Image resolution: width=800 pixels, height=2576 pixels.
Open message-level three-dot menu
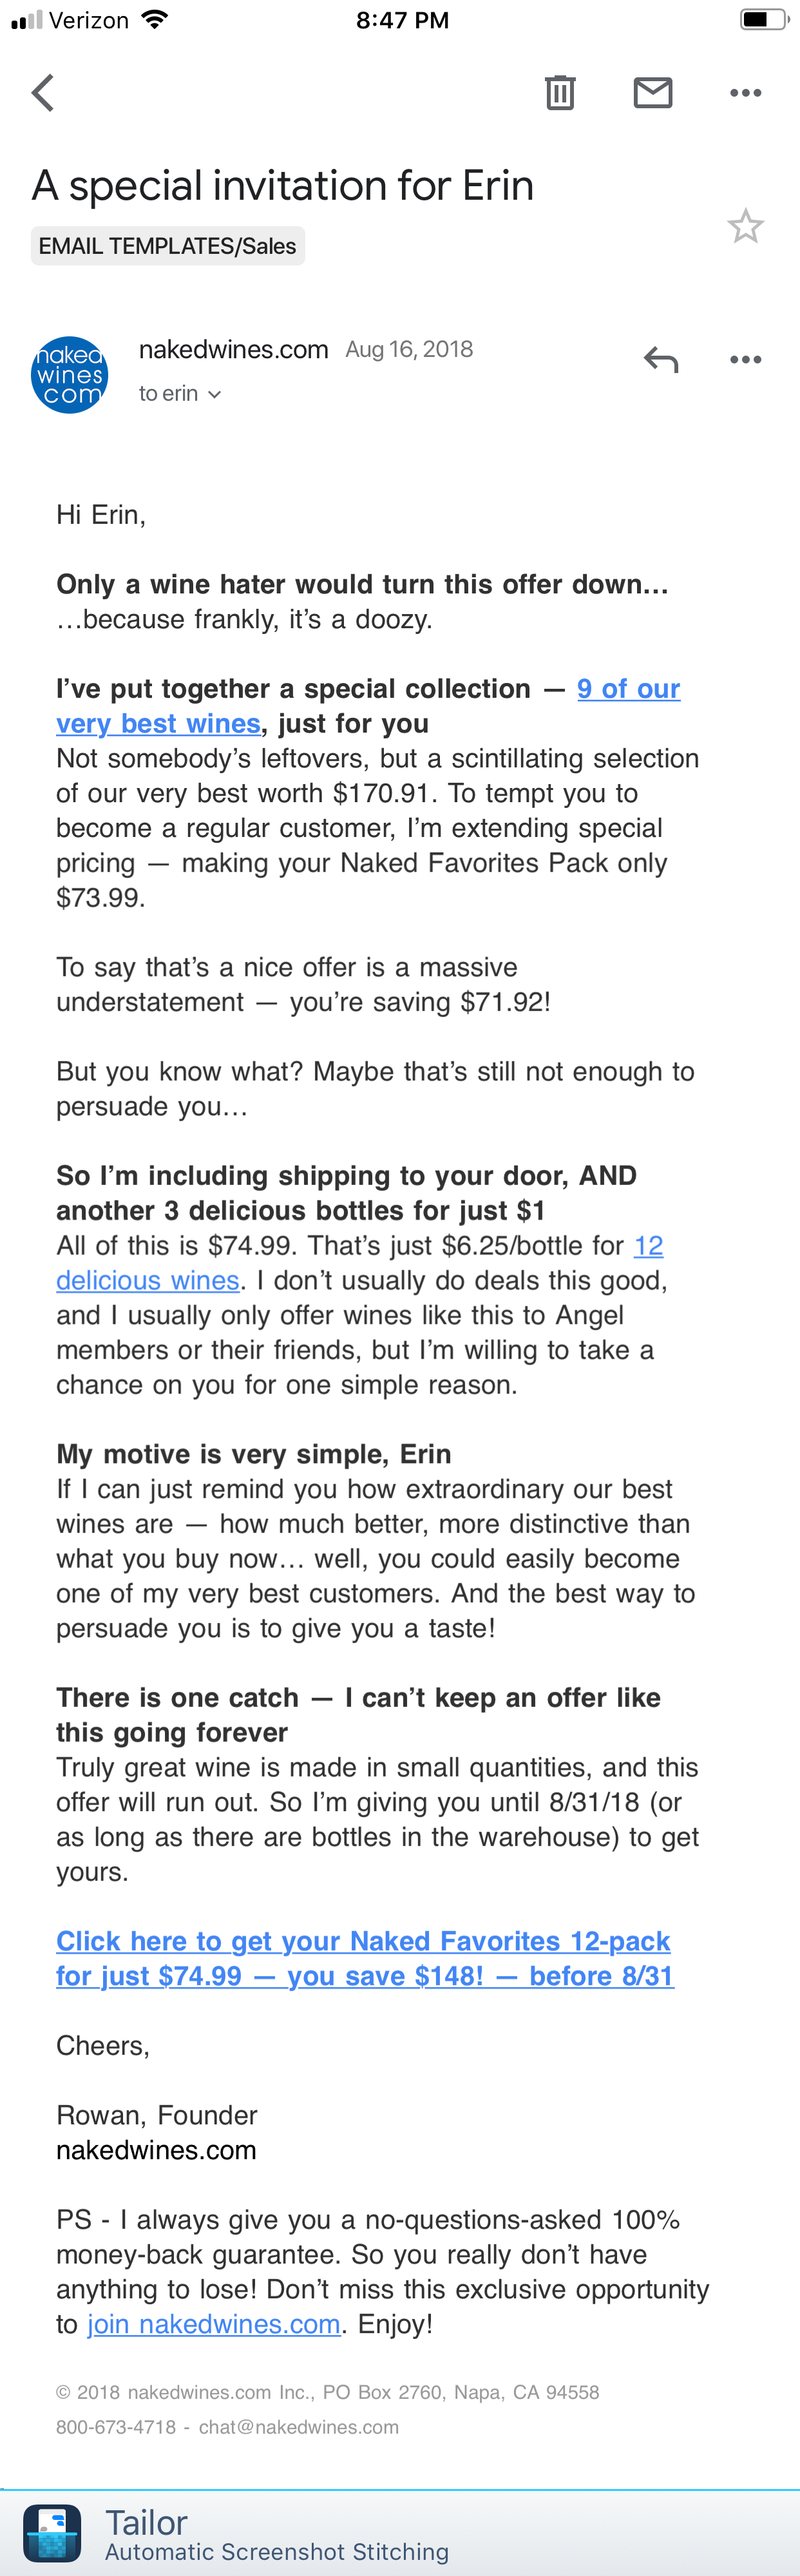745,359
